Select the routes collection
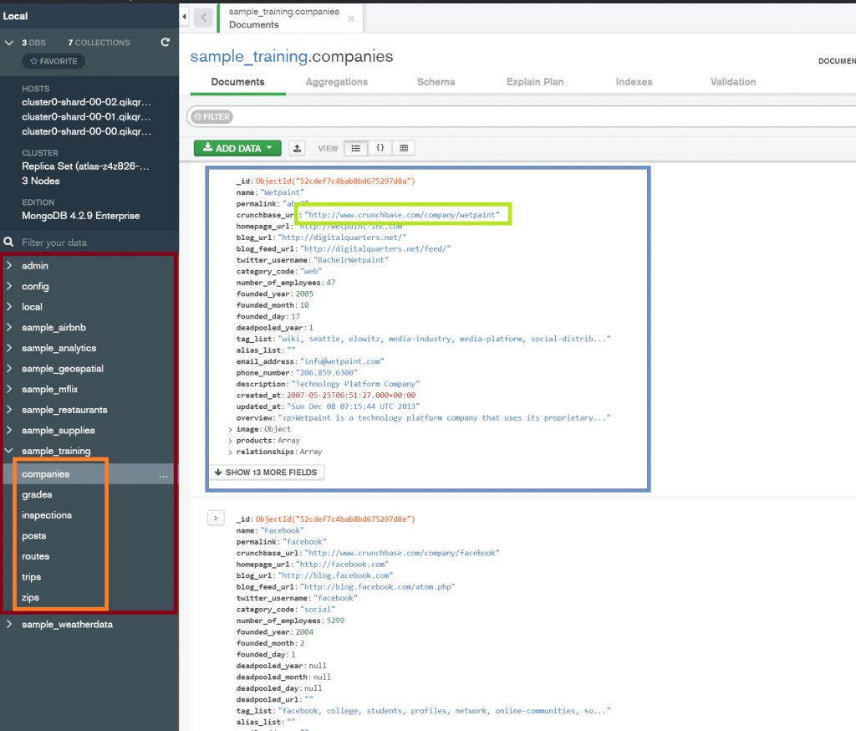The height and width of the screenshot is (731, 856). [x=35, y=556]
